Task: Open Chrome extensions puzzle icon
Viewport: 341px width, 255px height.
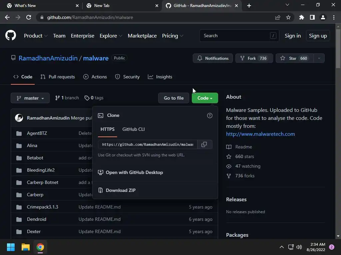Action: point(302,17)
